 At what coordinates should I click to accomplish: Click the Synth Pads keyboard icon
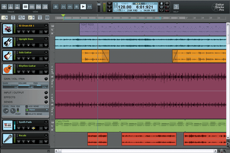(x=8, y=125)
